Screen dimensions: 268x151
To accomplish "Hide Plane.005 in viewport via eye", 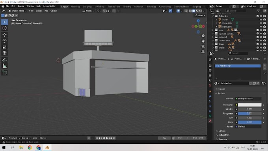I will point(261,26).
